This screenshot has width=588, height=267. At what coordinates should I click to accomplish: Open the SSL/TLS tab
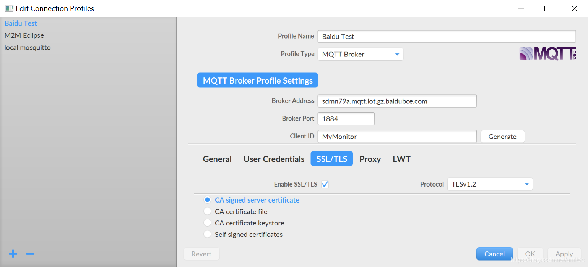(332, 159)
